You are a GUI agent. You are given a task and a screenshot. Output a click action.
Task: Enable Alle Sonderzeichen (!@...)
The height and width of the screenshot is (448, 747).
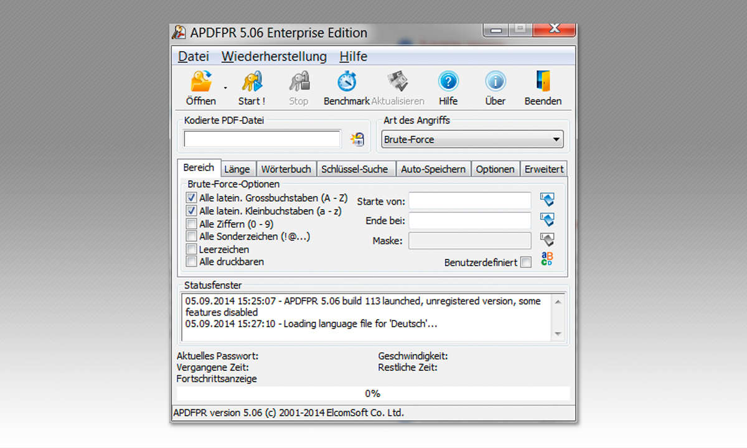point(192,236)
